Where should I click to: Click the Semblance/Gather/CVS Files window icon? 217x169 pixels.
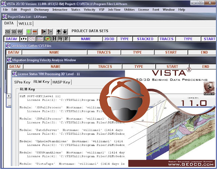pos(8,46)
